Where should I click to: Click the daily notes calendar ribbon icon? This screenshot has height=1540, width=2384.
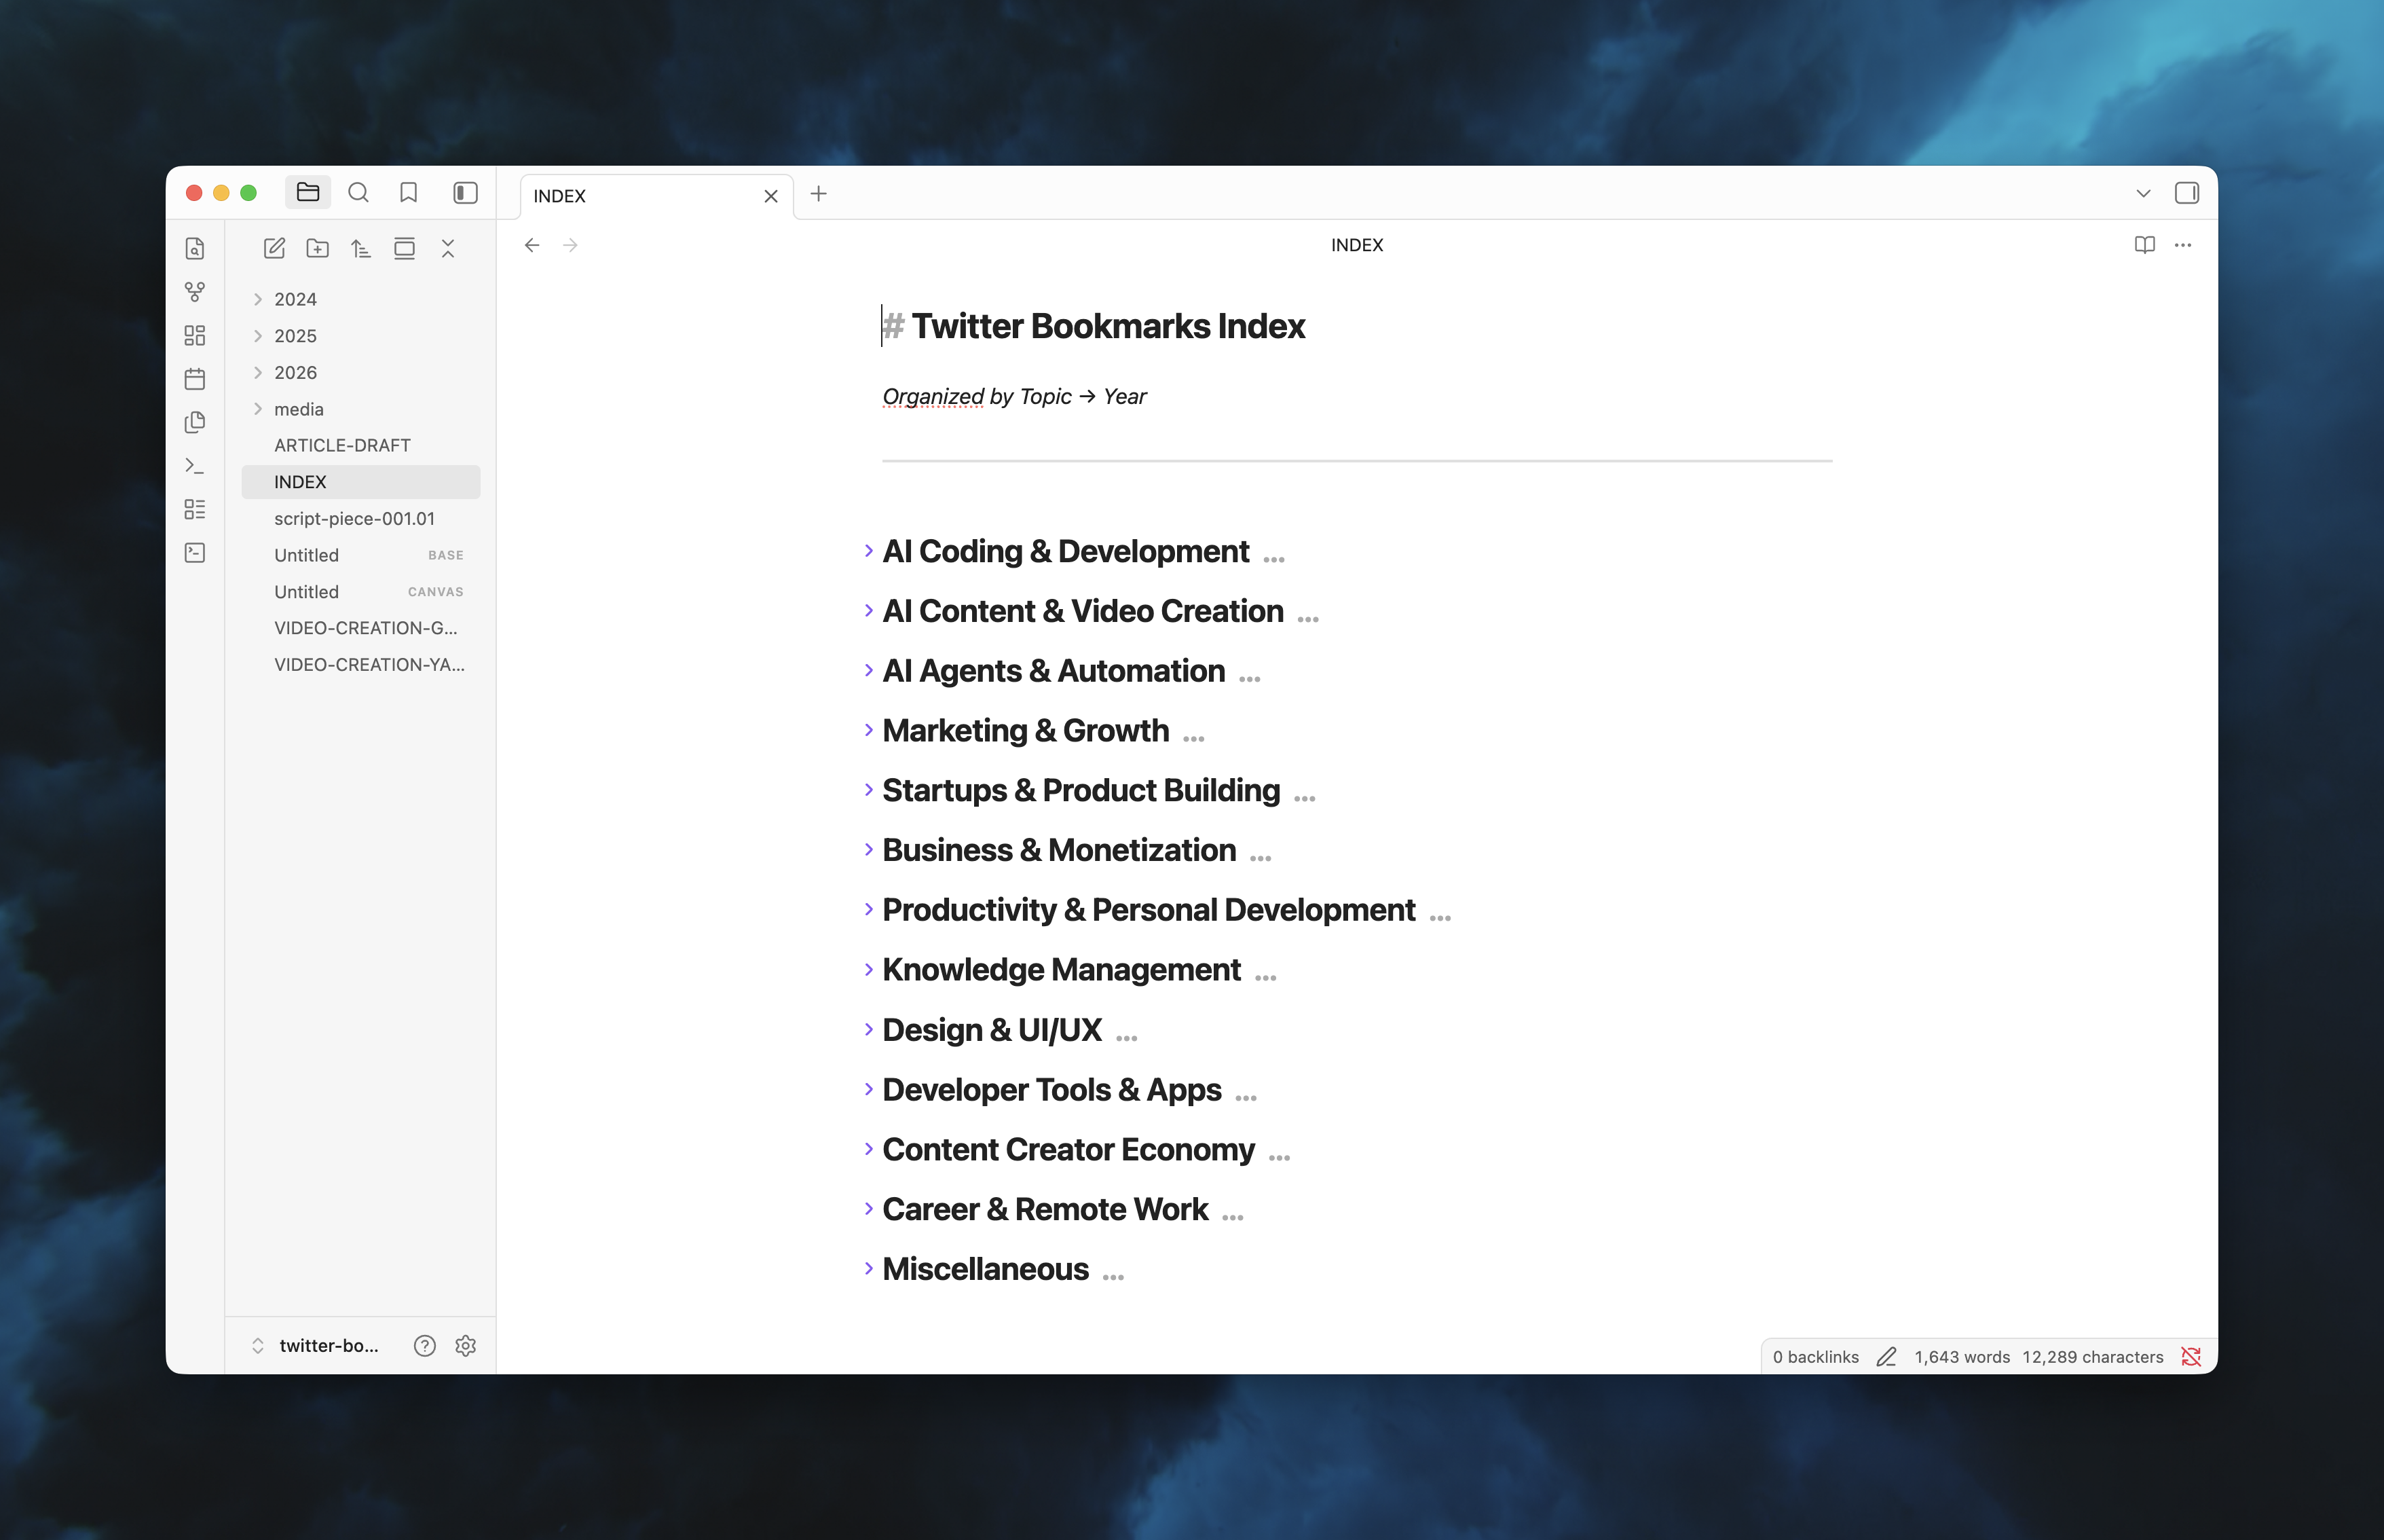(195, 379)
